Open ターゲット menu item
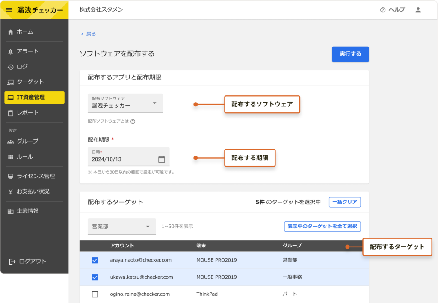The width and height of the screenshot is (438, 303). 34,82
